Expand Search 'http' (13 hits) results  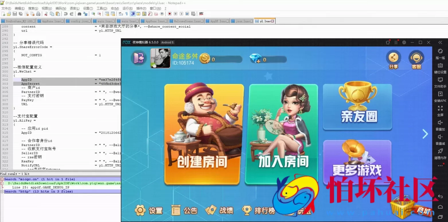pos(3,191)
